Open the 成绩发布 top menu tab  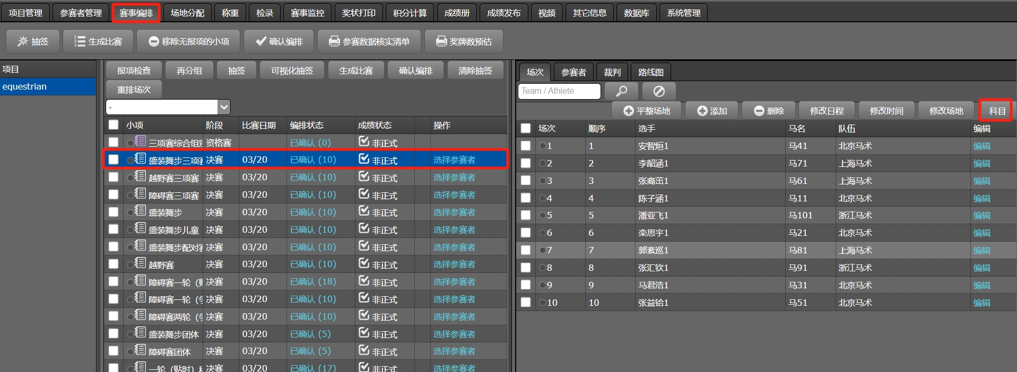503,13
